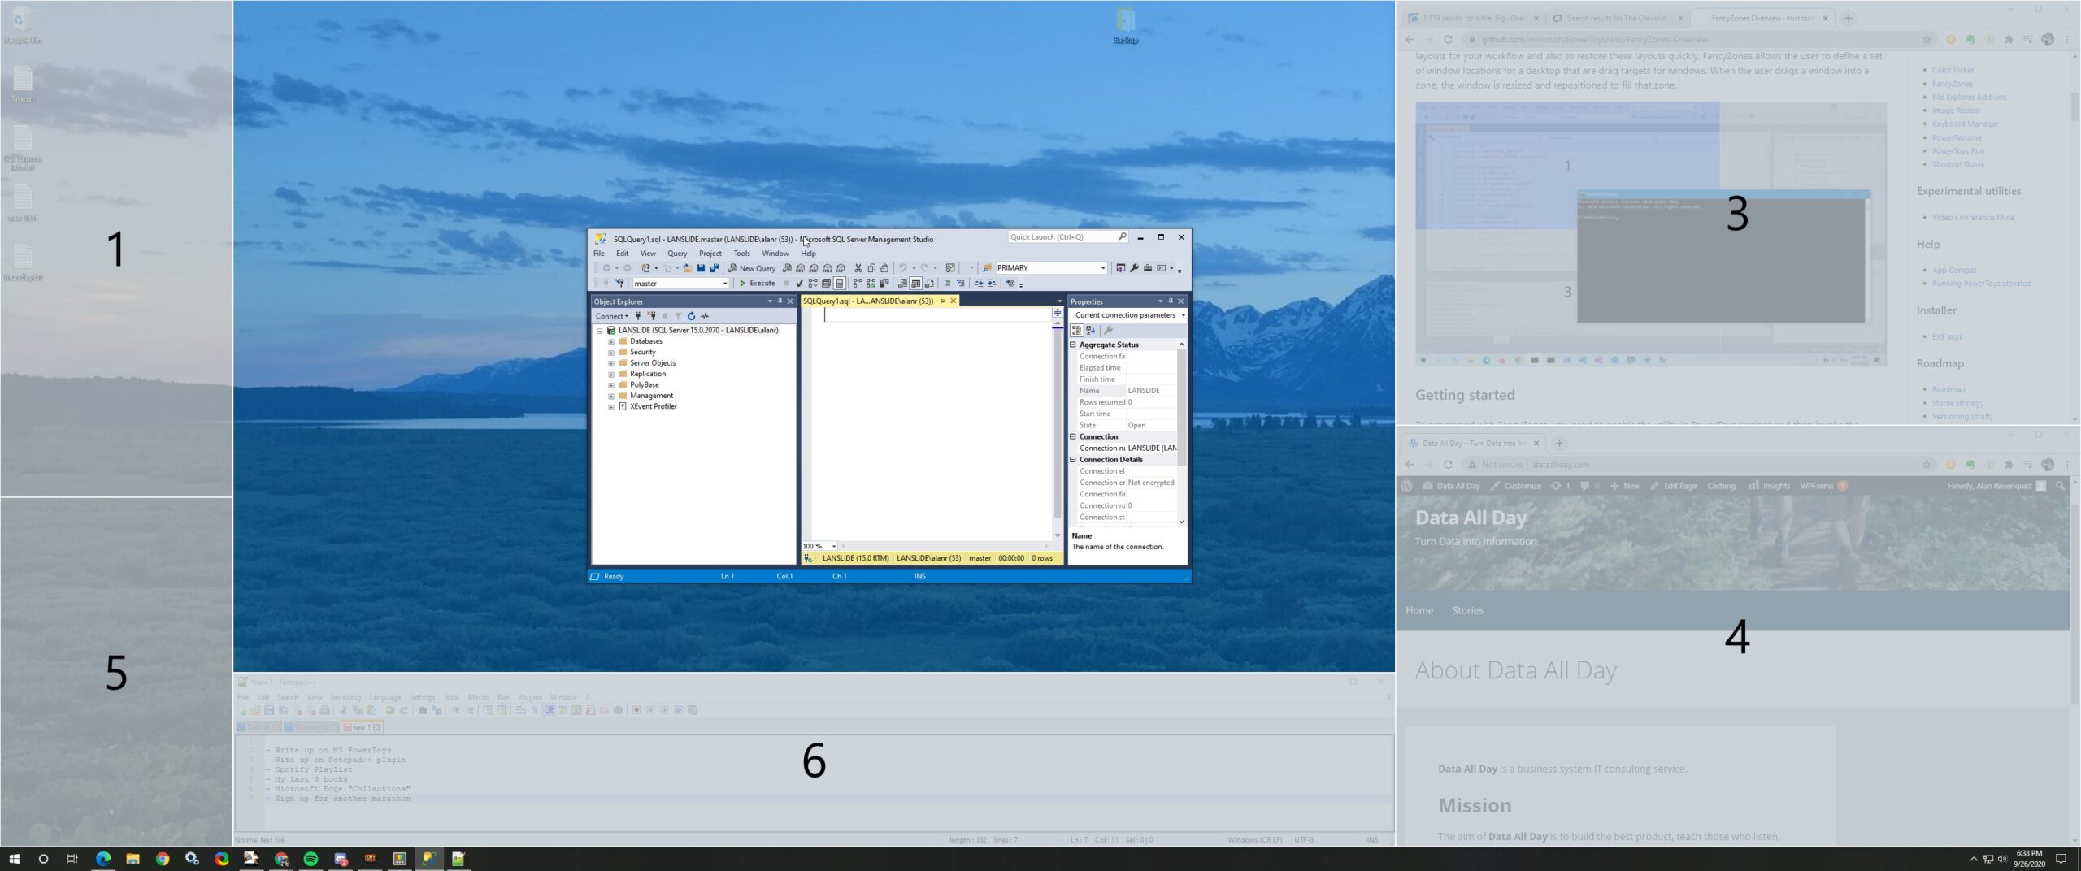Viewport: 2081px width, 871px height.
Task: Select the PolyBase tree item
Action: [x=644, y=385]
